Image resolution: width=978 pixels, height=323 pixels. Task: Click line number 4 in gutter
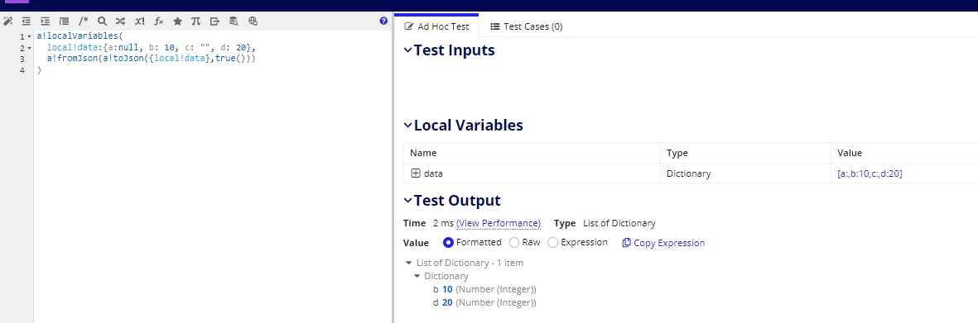22,70
